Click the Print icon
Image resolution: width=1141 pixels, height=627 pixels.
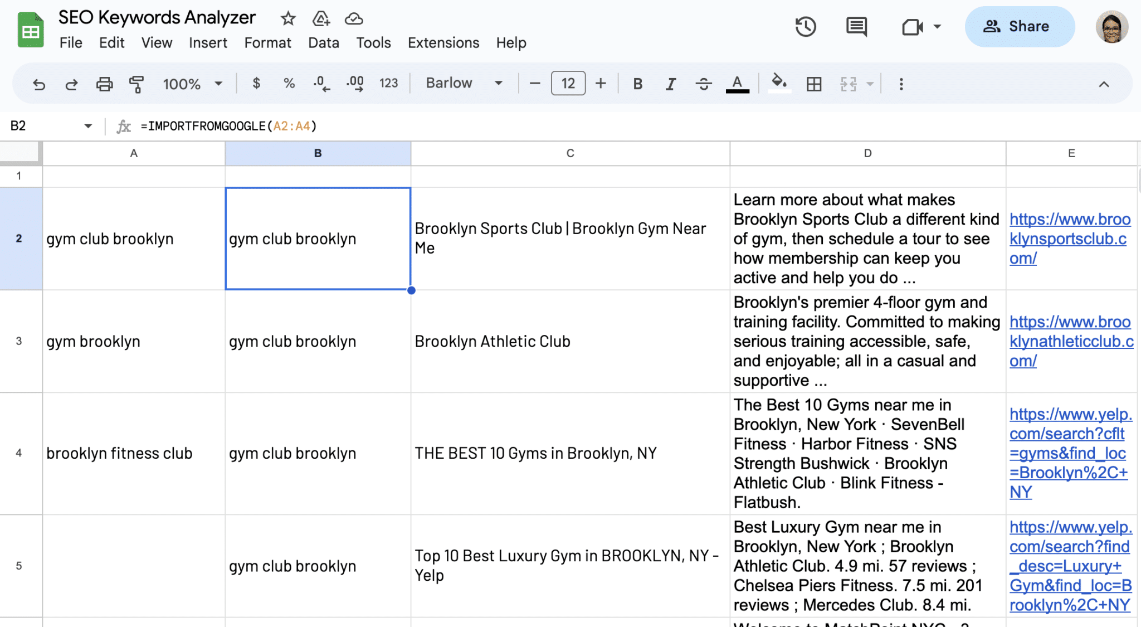[104, 83]
